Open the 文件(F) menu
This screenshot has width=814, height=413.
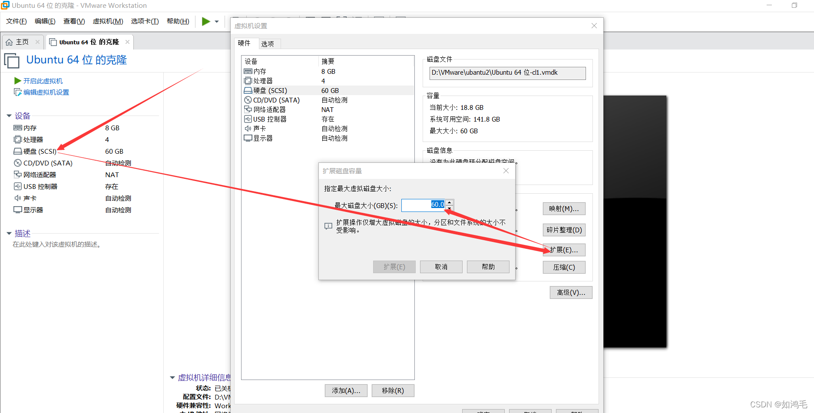17,21
